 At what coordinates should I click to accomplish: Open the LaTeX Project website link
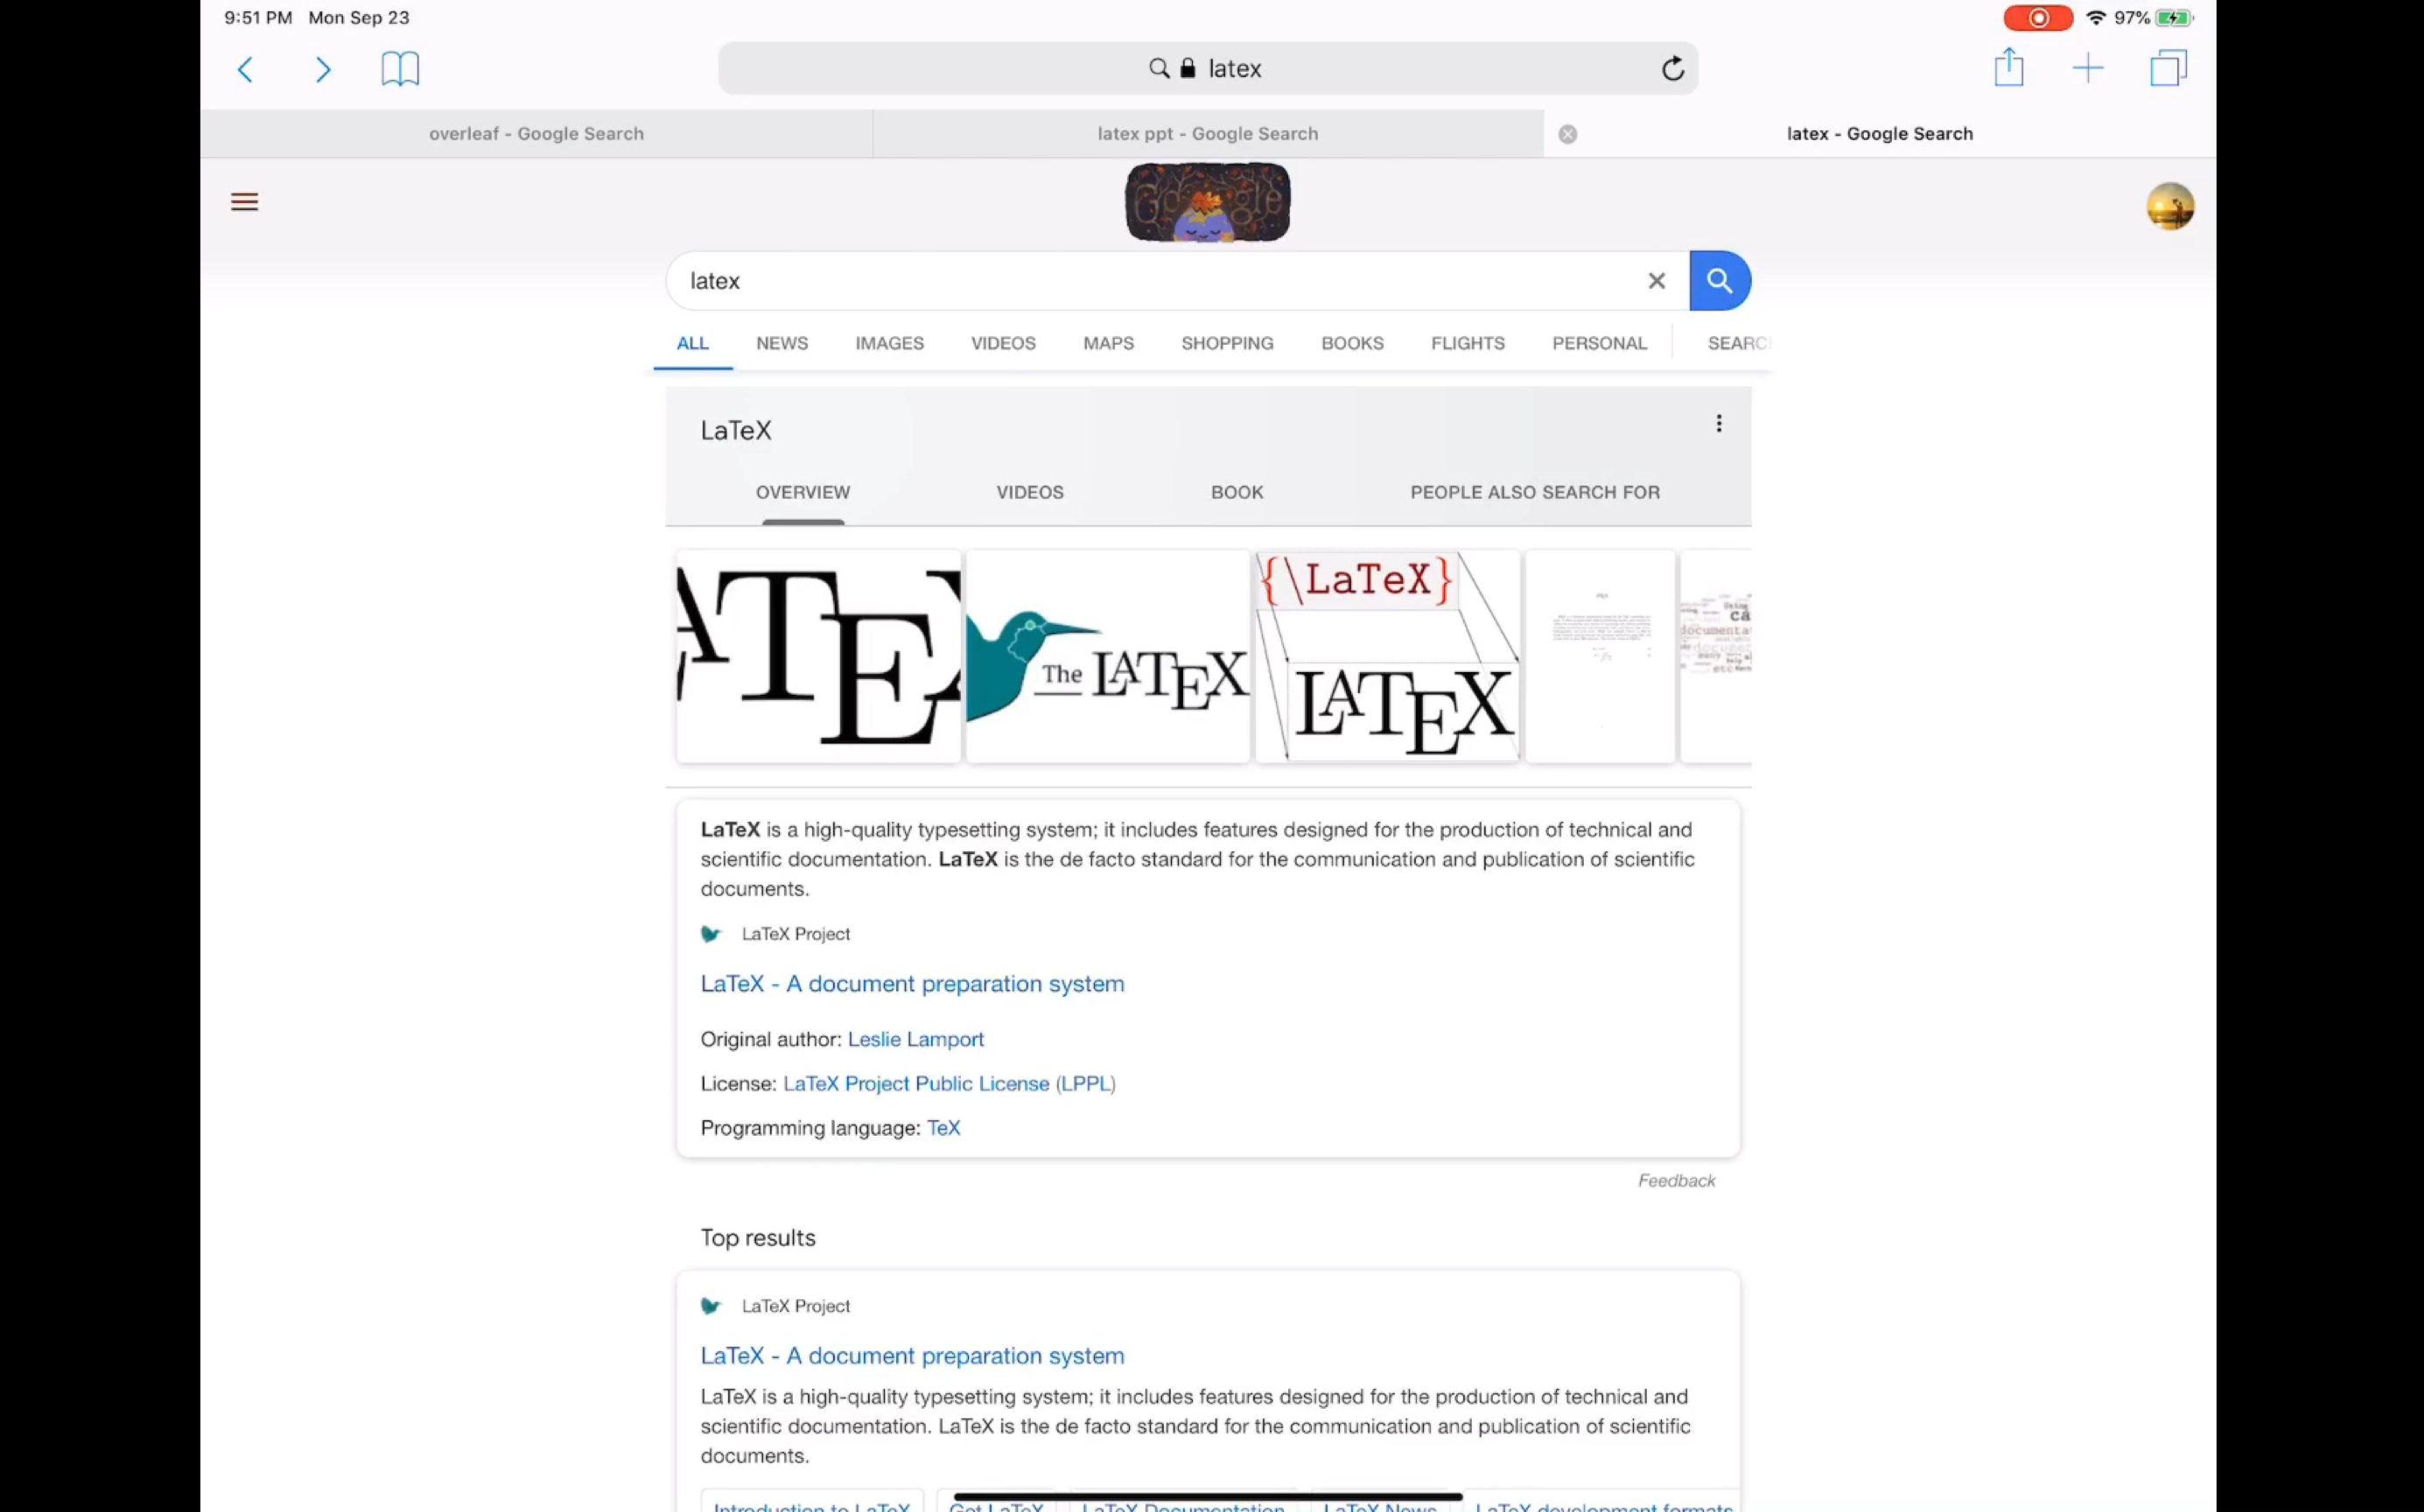point(911,983)
